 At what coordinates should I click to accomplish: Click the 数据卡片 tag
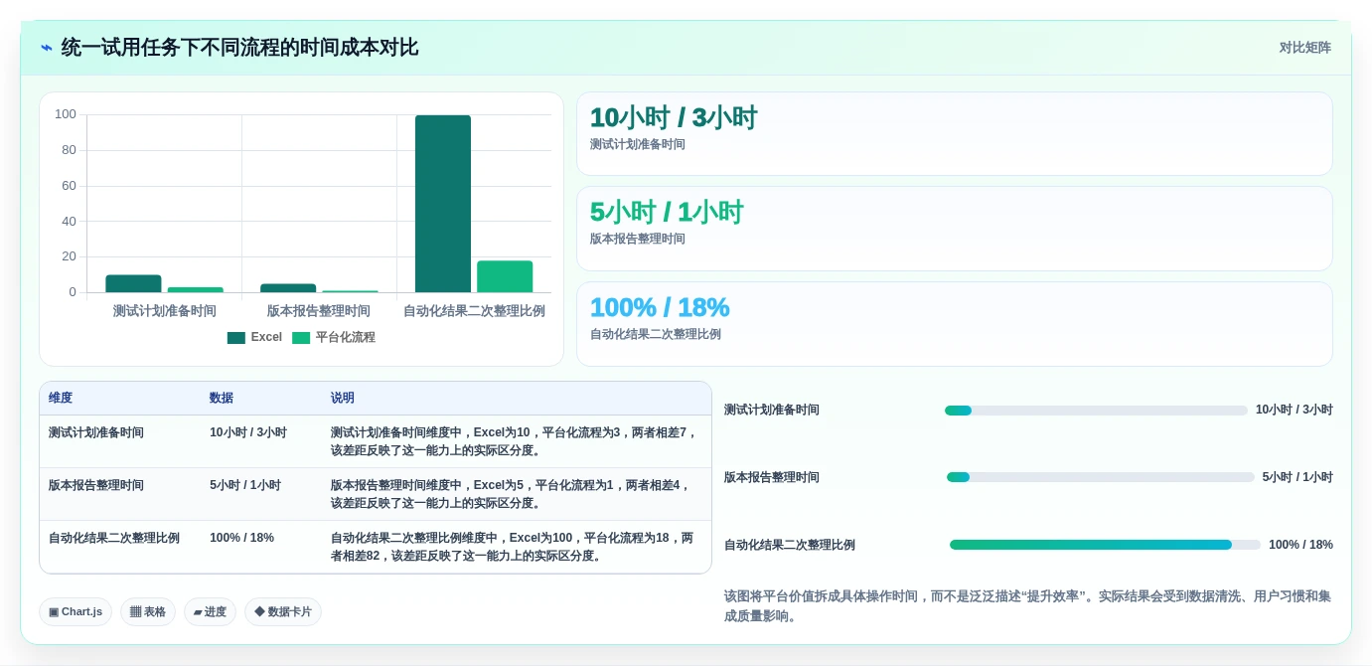[x=283, y=612]
